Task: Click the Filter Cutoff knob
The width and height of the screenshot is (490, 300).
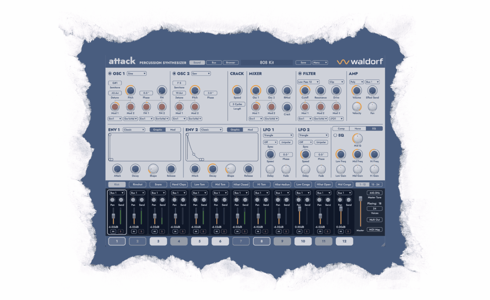Action: click(305, 90)
